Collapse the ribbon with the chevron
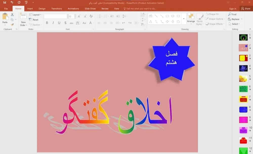 point(250,29)
